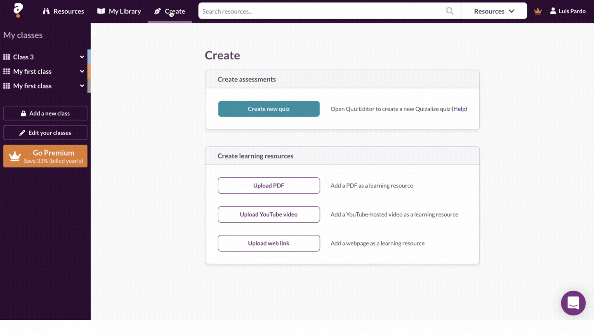
Task: Click the magnifying glass search icon
Action: pyautogui.click(x=450, y=11)
